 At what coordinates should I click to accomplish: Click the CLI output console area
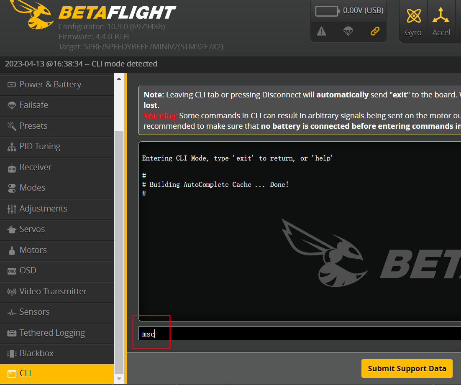[300, 231]
